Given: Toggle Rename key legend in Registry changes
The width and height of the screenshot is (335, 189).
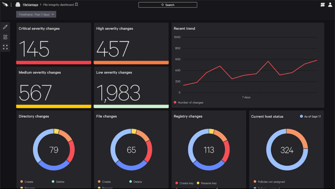Looking at the screenshot, I should (207, 184).
